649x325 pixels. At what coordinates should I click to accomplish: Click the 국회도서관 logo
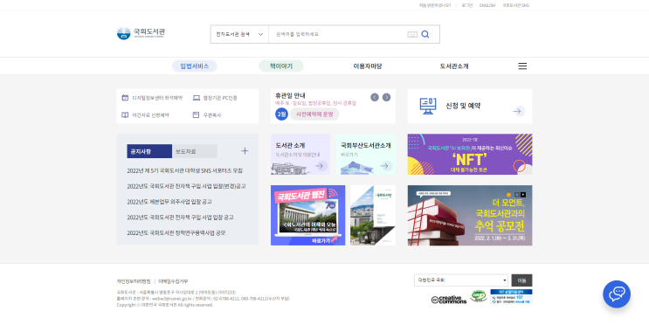point(141,33)
